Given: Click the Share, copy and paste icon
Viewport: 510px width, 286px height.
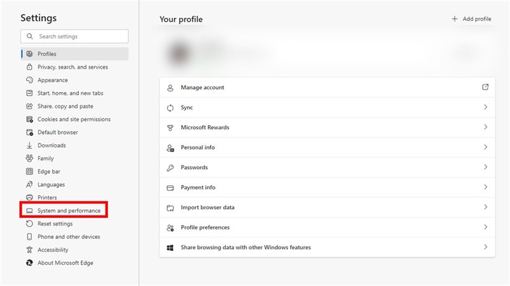Looking at the screenshot, I should coord(29,106).
